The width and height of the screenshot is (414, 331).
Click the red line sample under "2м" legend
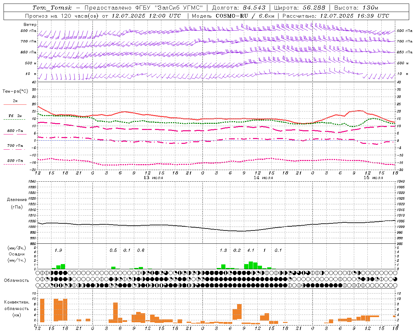15,104
